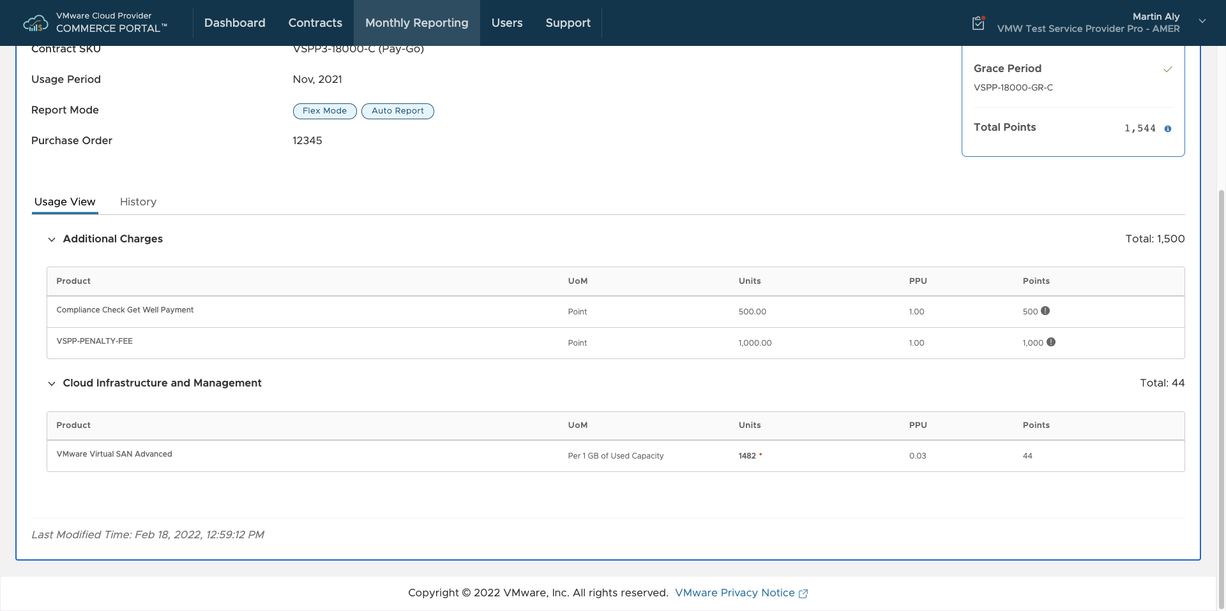Viewport: 1226px width, 611px height.
Task: Click the Flex Mode badge
Action: coord(324,111)
